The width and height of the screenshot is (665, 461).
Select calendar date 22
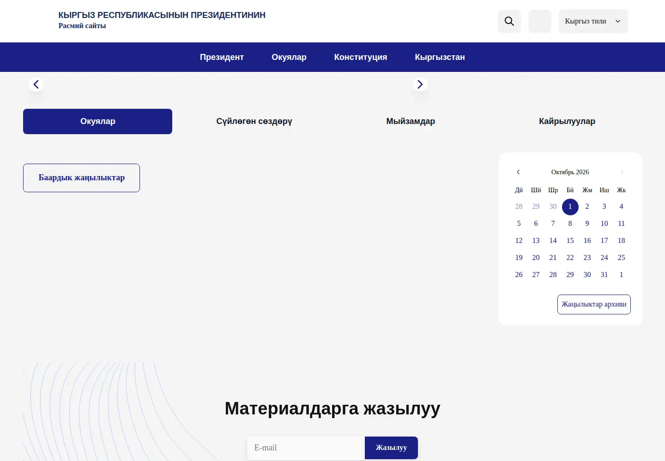pos(570,258)
